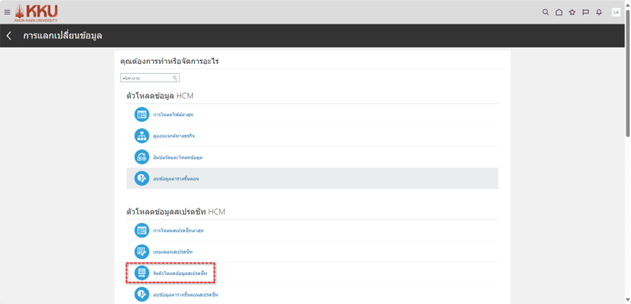
Task: Click the เทมเพลทสเปรดชีท icon
Action: point(141,252)
